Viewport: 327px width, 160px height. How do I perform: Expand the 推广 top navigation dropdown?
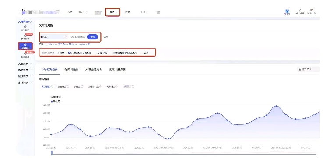point(83,12)
